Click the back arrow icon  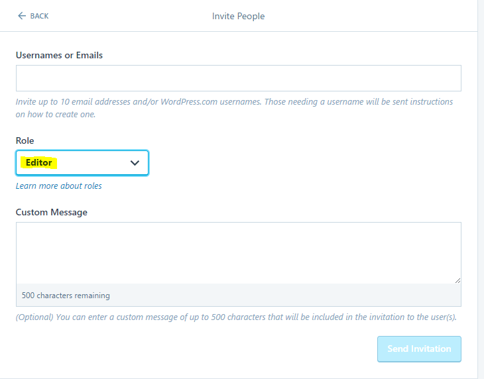pos(22,16)
